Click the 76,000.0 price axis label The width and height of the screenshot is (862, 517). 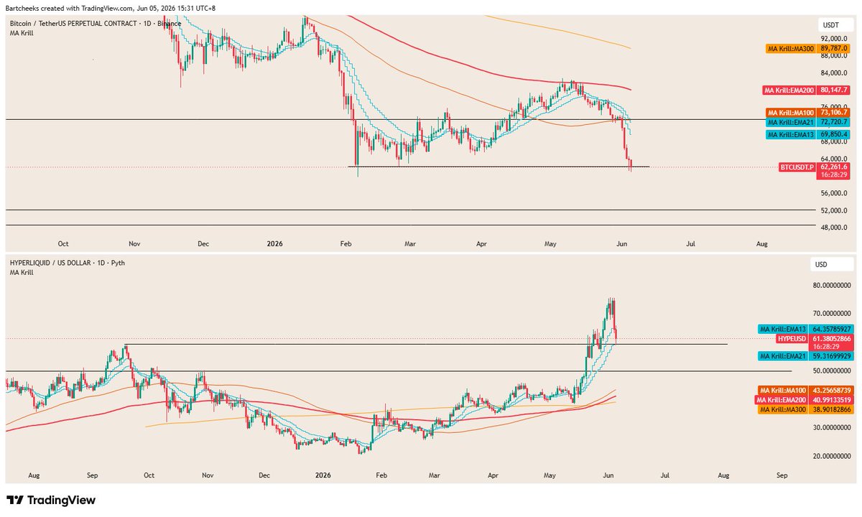coord(833,107)
